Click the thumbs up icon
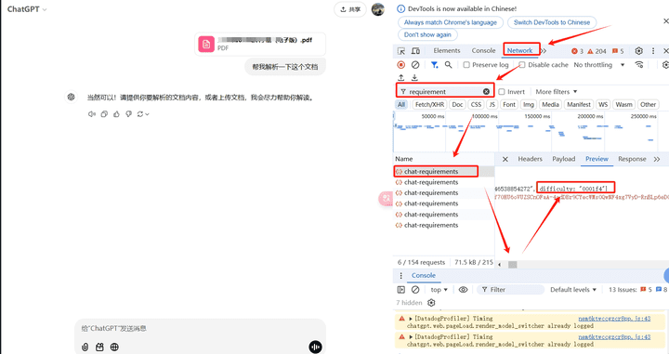The image size is (669, 354). point(116,114)
